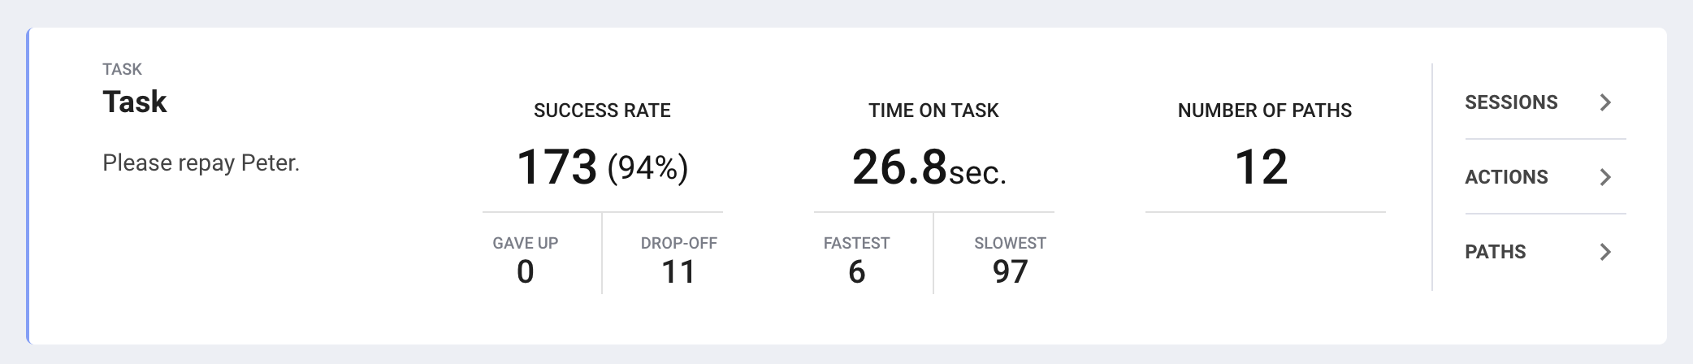Click the chevron arrow next to ACTIONS
The height and width of the screenshot is (364, 1693).
pos(1604,177)
